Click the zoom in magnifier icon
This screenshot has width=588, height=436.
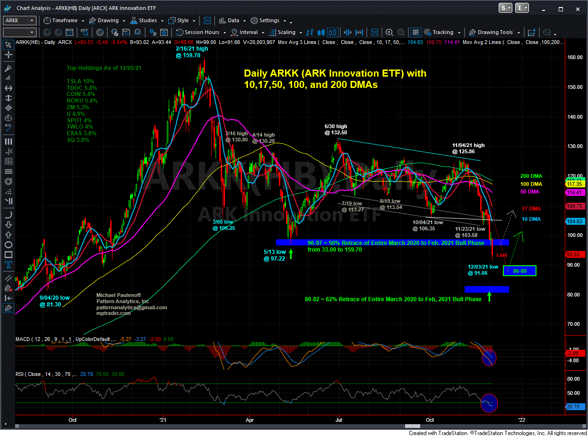[x=389, y=32]
